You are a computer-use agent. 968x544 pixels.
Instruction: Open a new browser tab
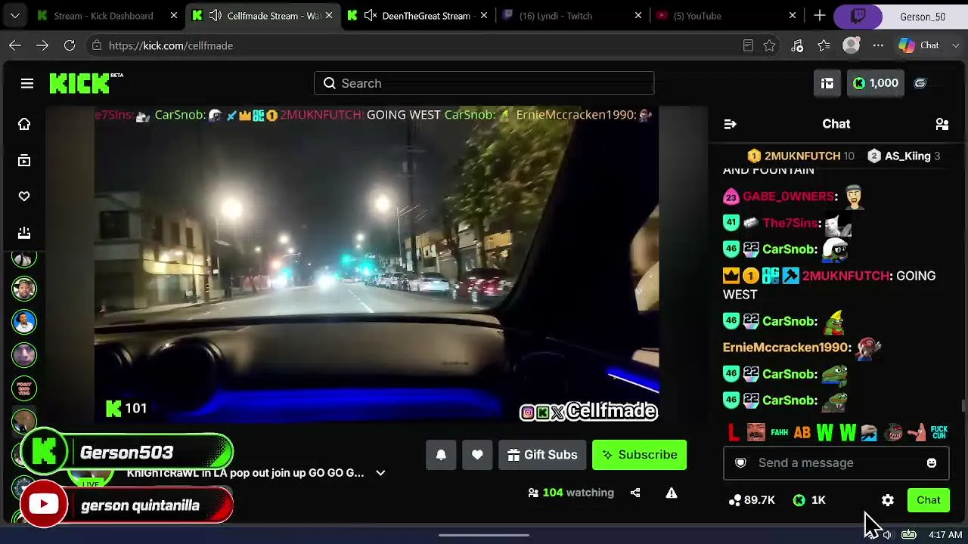(x=820, y=16)
